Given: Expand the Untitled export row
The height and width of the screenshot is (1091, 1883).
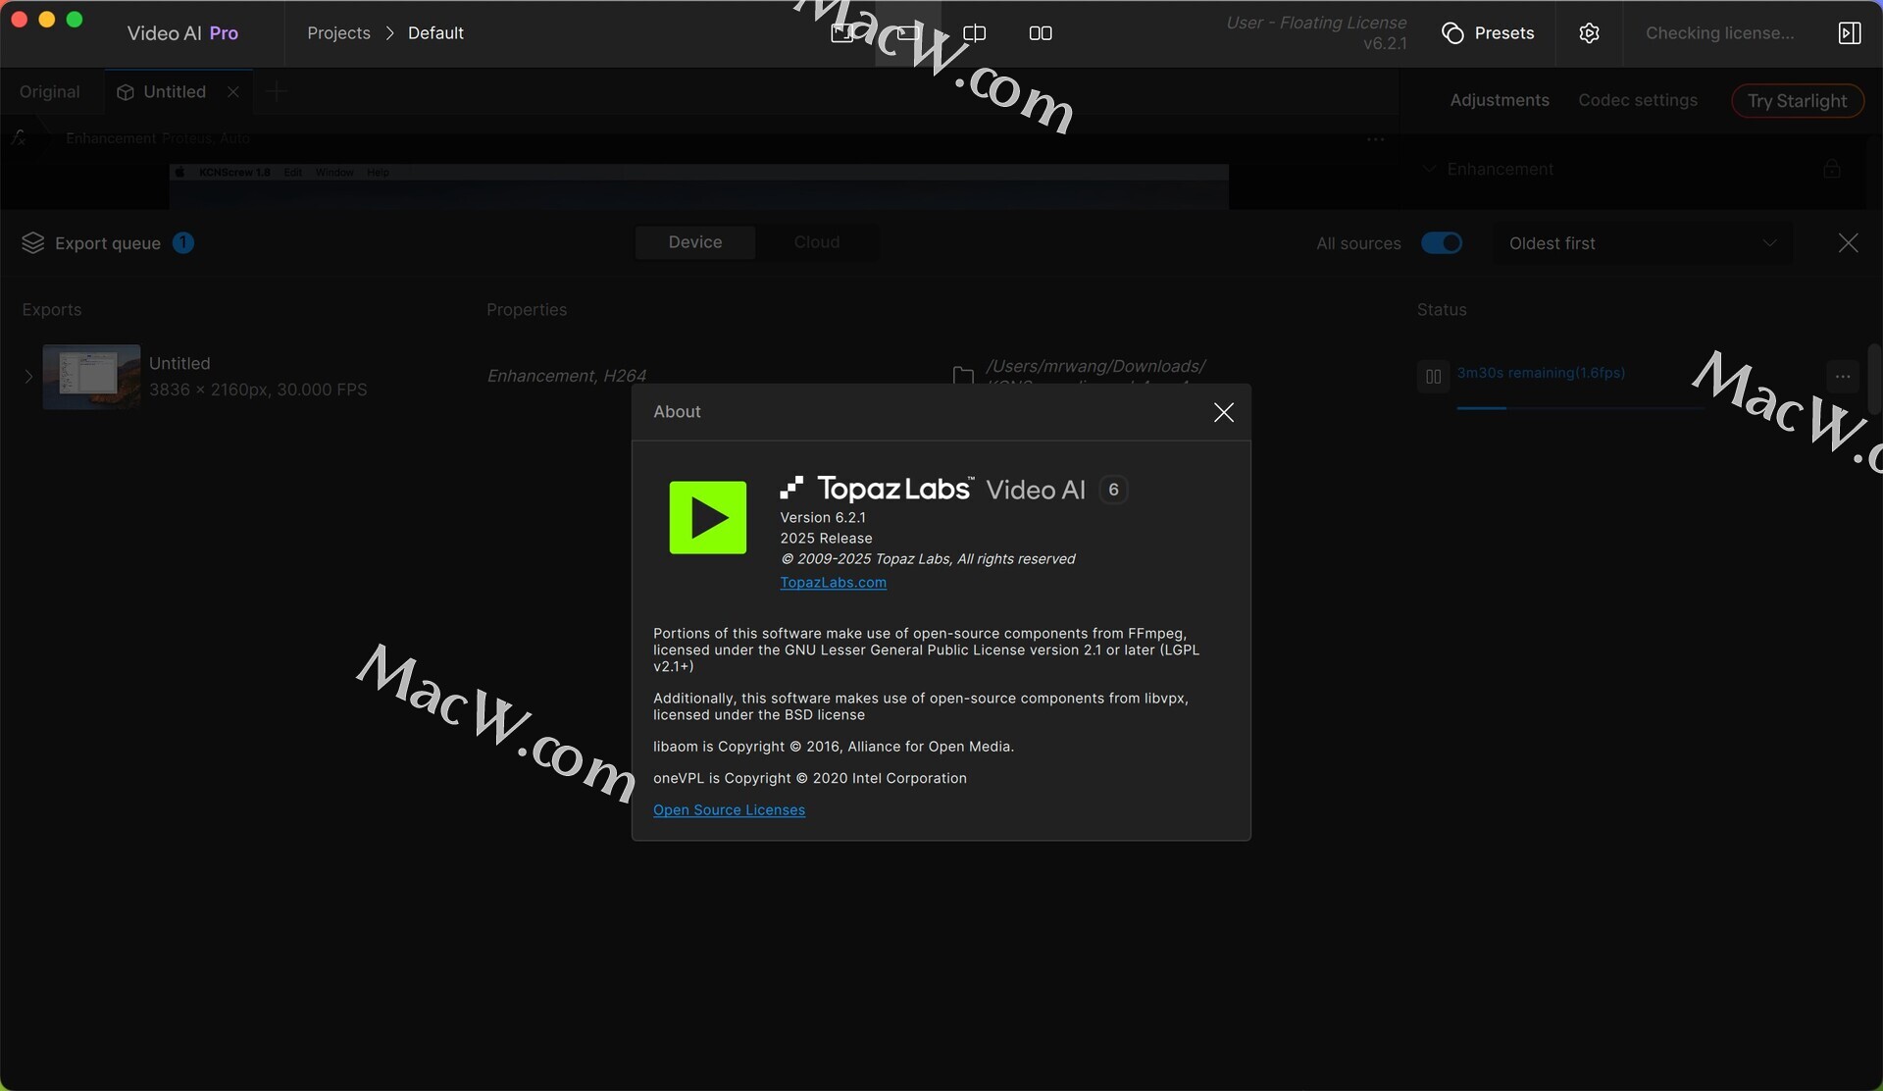Looking at the screenshot, I should point(27,377).
